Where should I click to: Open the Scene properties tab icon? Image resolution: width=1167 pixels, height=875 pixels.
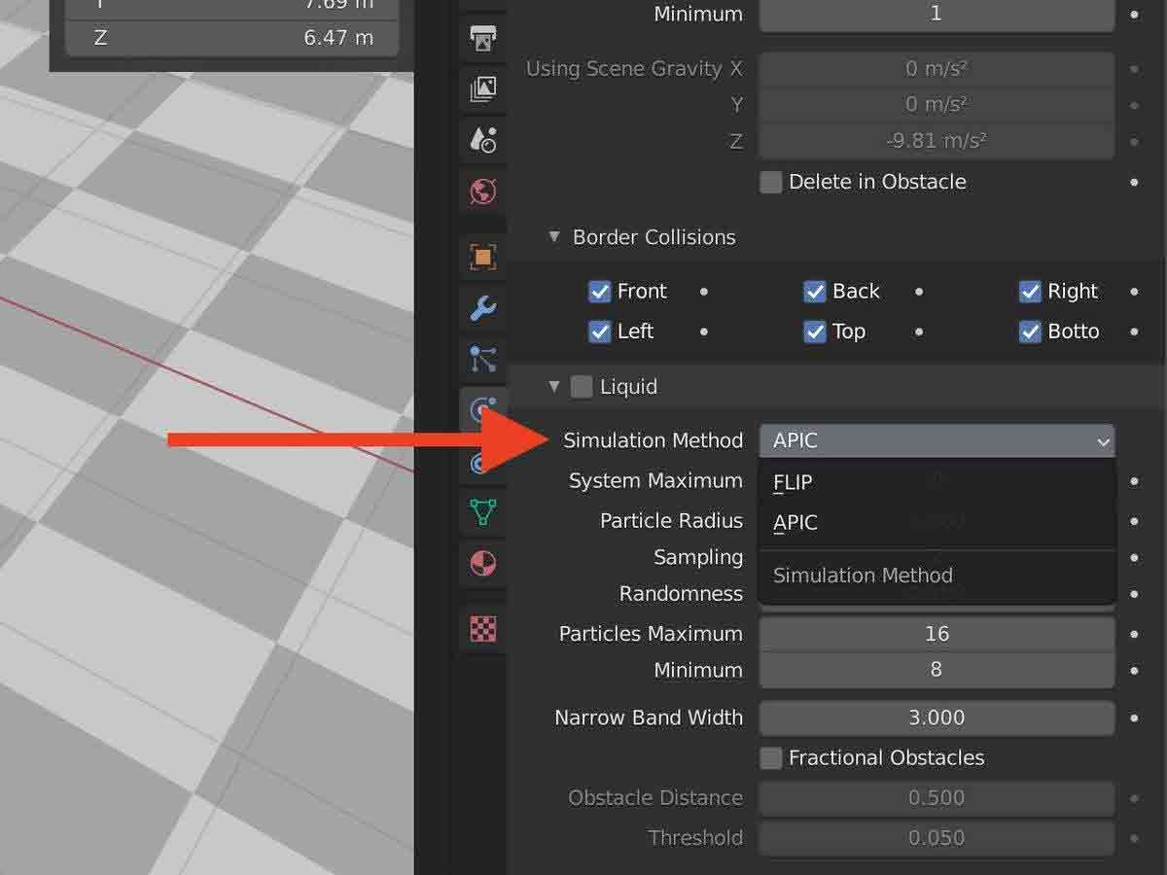coord(483,140)
